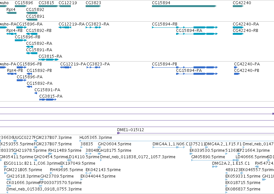Click transcript CG3823-RA

(x=93, y=27)
